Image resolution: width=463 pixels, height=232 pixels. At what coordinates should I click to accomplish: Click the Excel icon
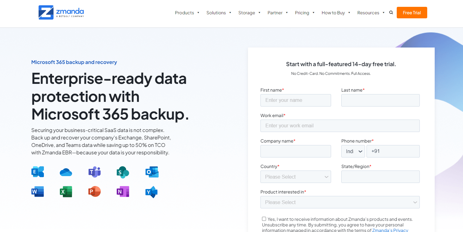(x=66, y=191)
